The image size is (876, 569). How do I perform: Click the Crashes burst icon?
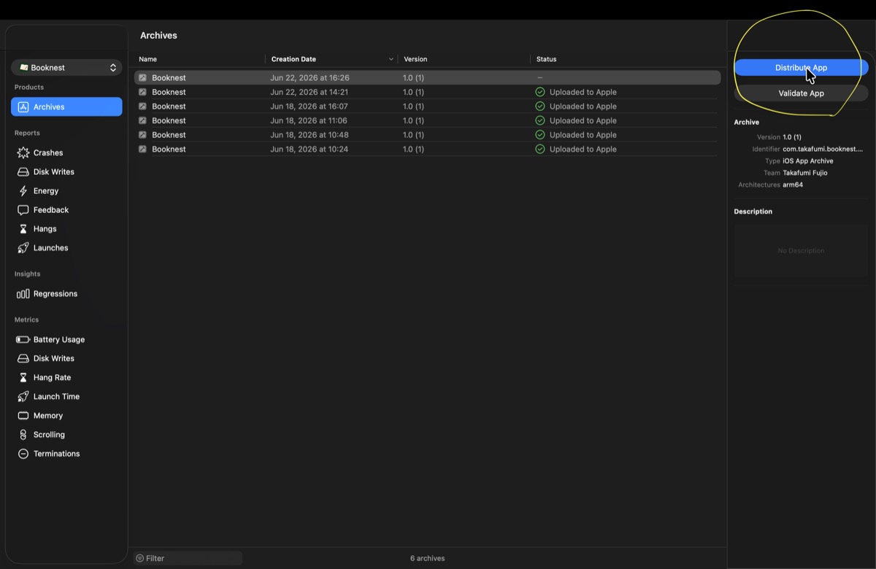[x=23, y=152]
